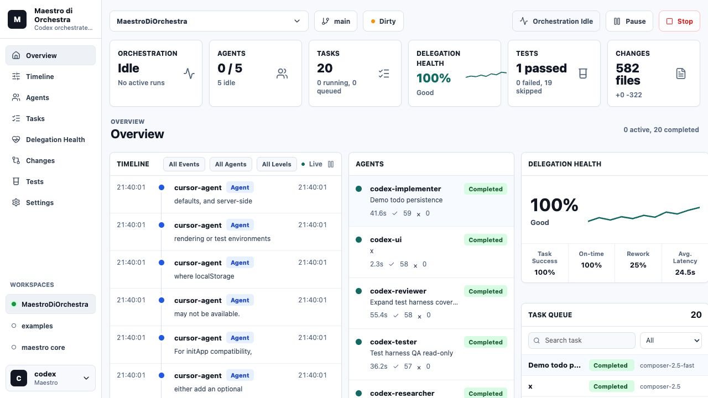Click the Dirty status badge
Viewport: 708px width, 398px height.
[x=383, y=21]
